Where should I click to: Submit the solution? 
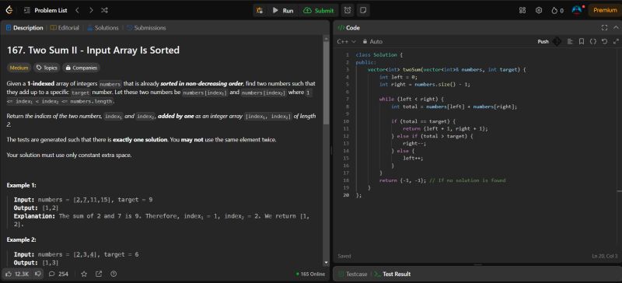click(319, 11)
